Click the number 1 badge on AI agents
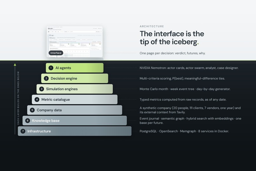256x171 pixels. [x=51, y=68]
